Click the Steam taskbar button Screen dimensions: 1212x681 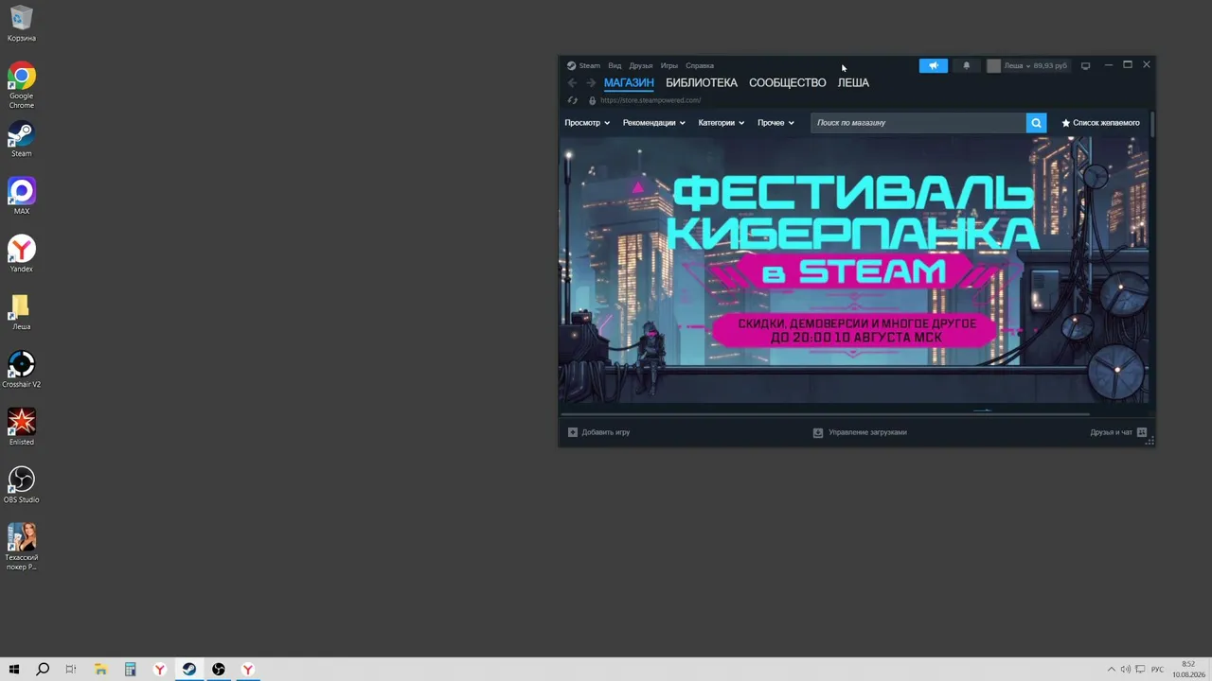point(189,670)
